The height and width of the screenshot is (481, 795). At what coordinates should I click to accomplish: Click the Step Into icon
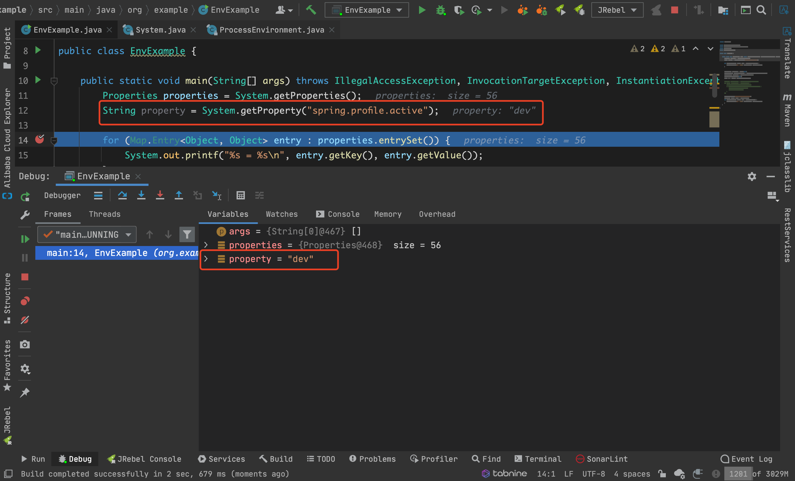[141, 195]
